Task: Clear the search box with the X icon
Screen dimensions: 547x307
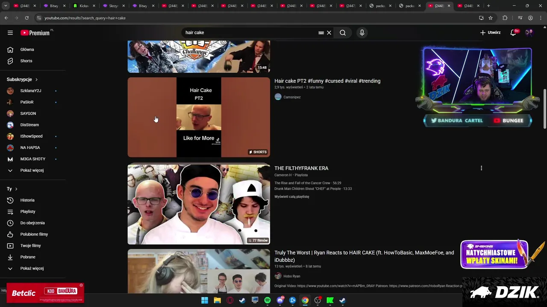Action: pos(329,32)
